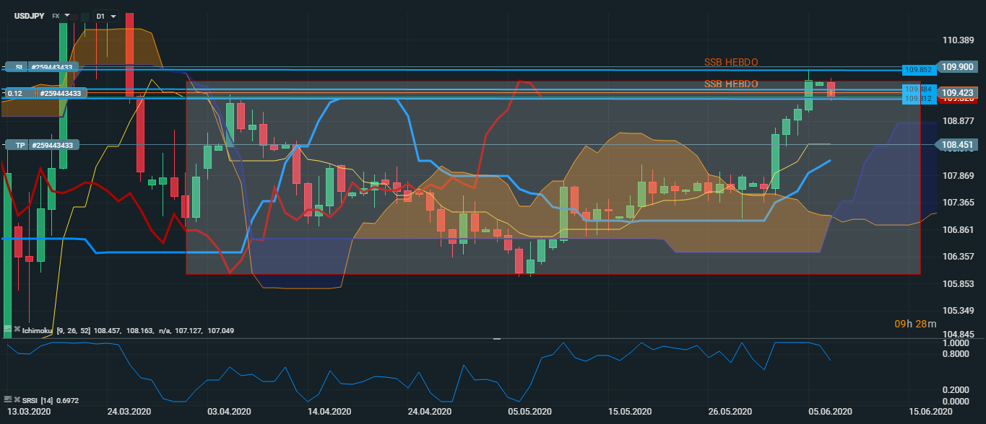Image resolution: width=986 pixels, height=424 pixels.
Task: Open Ichimoku indicator settings list icon
Action: click(7, 330)
